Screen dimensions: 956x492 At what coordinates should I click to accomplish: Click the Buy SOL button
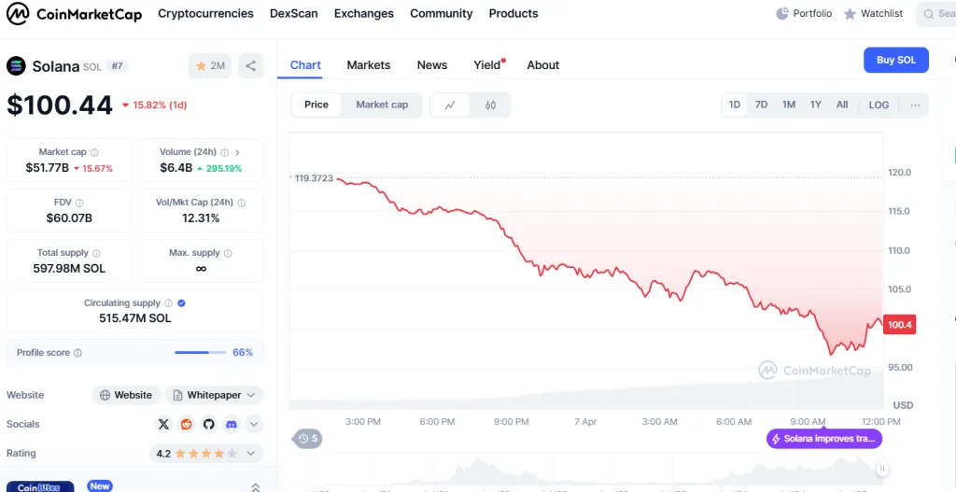(x=895, y=60)
